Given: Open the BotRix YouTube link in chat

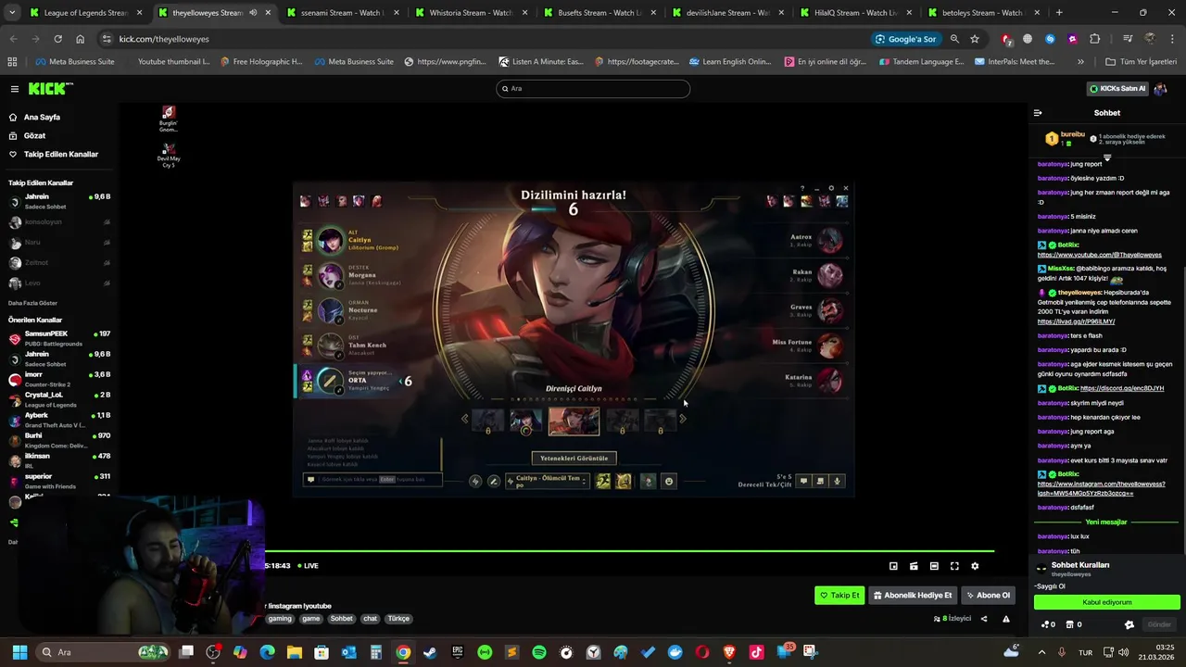Looking at the screenshot, I should pos(1099,255).
